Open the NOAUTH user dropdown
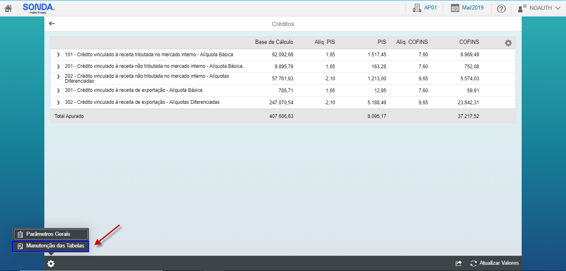This screenshot has height=271, width=566. [x=539, y=8]
